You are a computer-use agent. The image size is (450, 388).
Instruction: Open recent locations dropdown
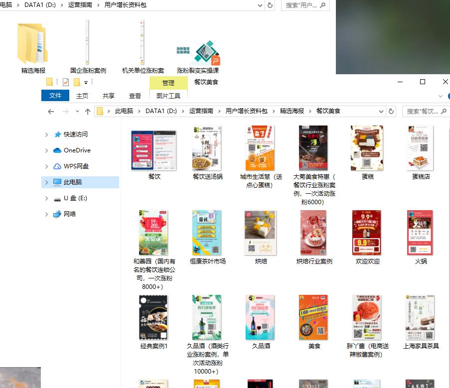(x=77, y=111)
